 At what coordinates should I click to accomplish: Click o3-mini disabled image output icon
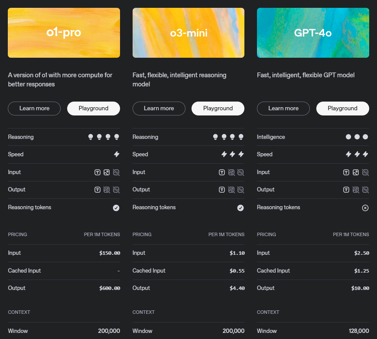pos(231,190)
